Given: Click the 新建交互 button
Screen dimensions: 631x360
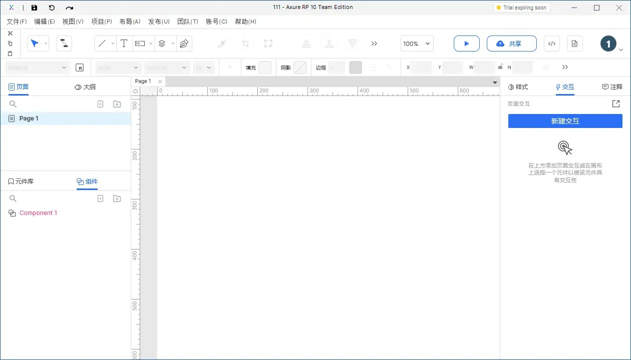Looking at the screenshot, I should point(565,121).
